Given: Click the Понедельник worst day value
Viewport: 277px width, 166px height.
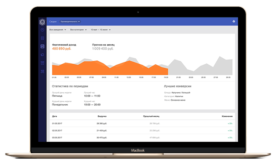Looking at the screenshot, I should (60, 105).
